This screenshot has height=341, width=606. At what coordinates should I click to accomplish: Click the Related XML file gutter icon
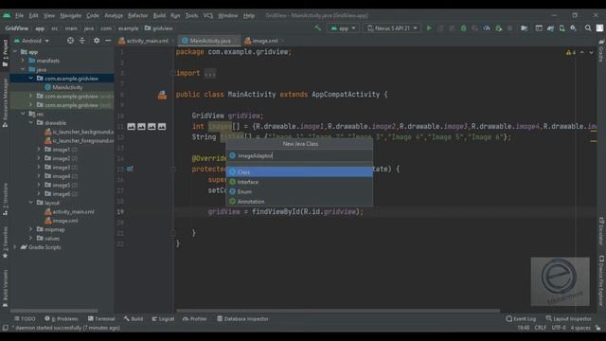[162, 95]
